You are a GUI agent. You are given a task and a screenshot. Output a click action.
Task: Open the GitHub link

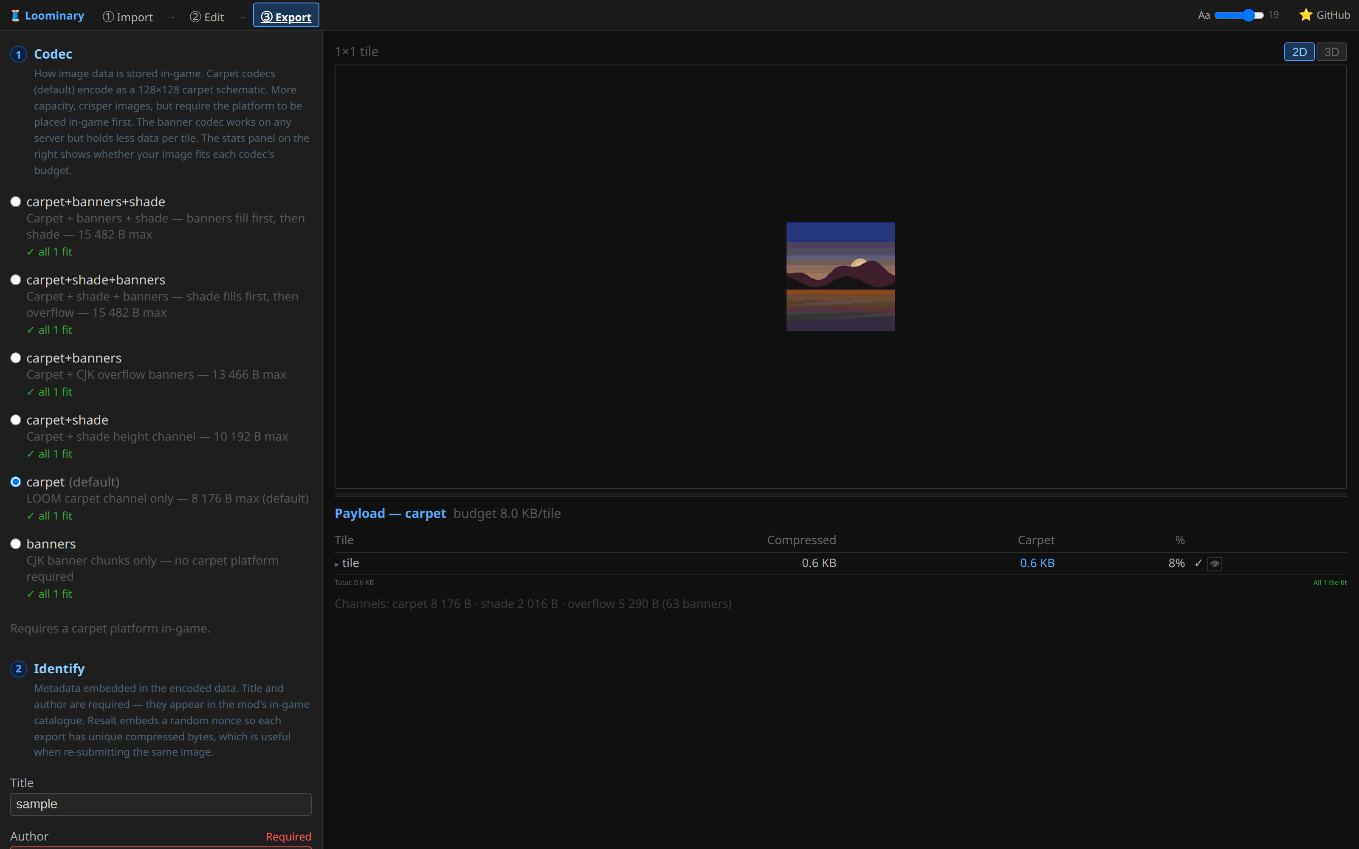pyautogui.click(x=1325, y=15)
